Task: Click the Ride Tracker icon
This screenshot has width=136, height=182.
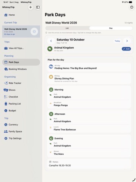Action: (6, 83)
